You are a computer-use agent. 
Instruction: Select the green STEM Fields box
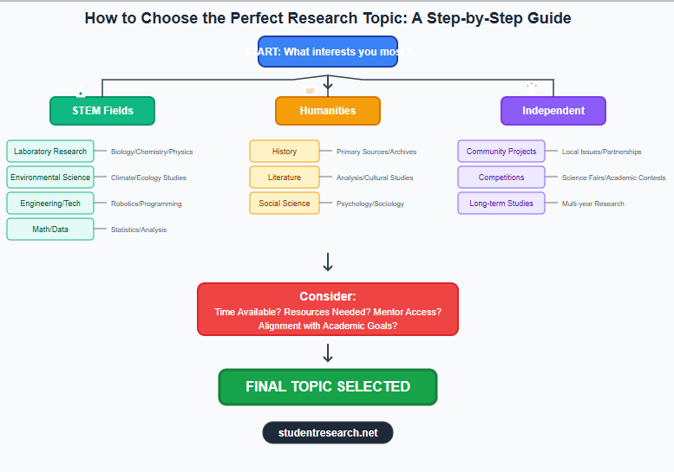point(102,111)
